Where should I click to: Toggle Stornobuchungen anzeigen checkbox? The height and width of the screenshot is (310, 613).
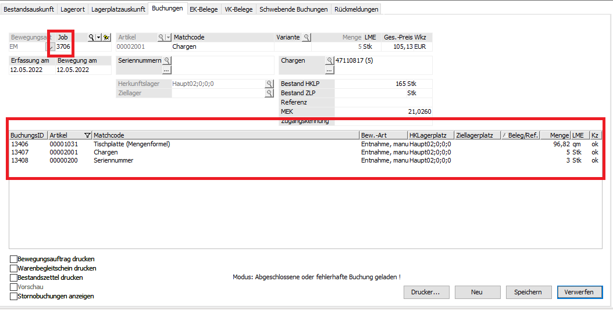13,296
